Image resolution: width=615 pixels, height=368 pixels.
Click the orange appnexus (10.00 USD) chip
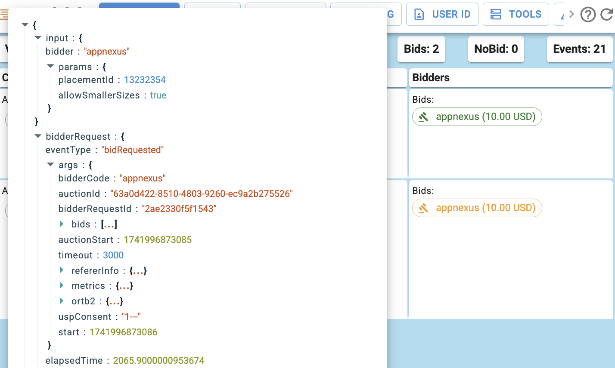point(477,208)
